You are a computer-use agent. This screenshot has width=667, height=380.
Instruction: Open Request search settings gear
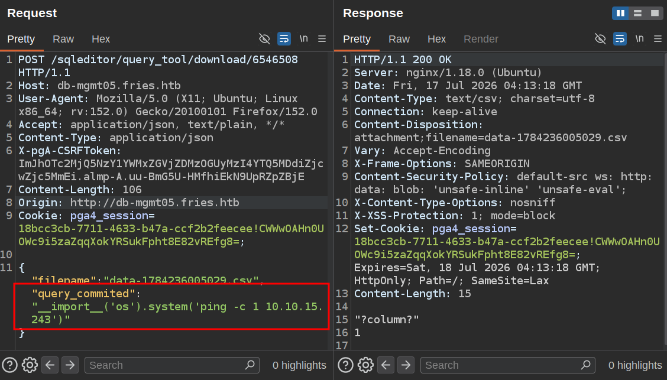pyautogui.click(x=30, y=365)
